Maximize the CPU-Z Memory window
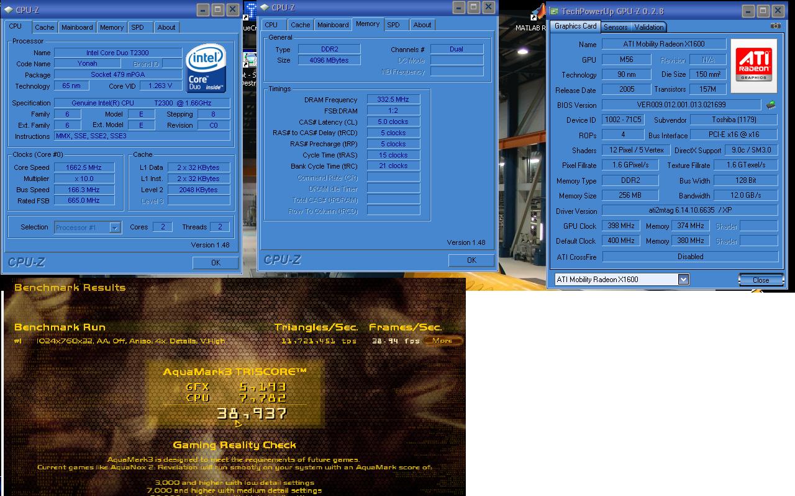Image resolution: width=795 pixels, height=496 pixels. coord(473,7)
